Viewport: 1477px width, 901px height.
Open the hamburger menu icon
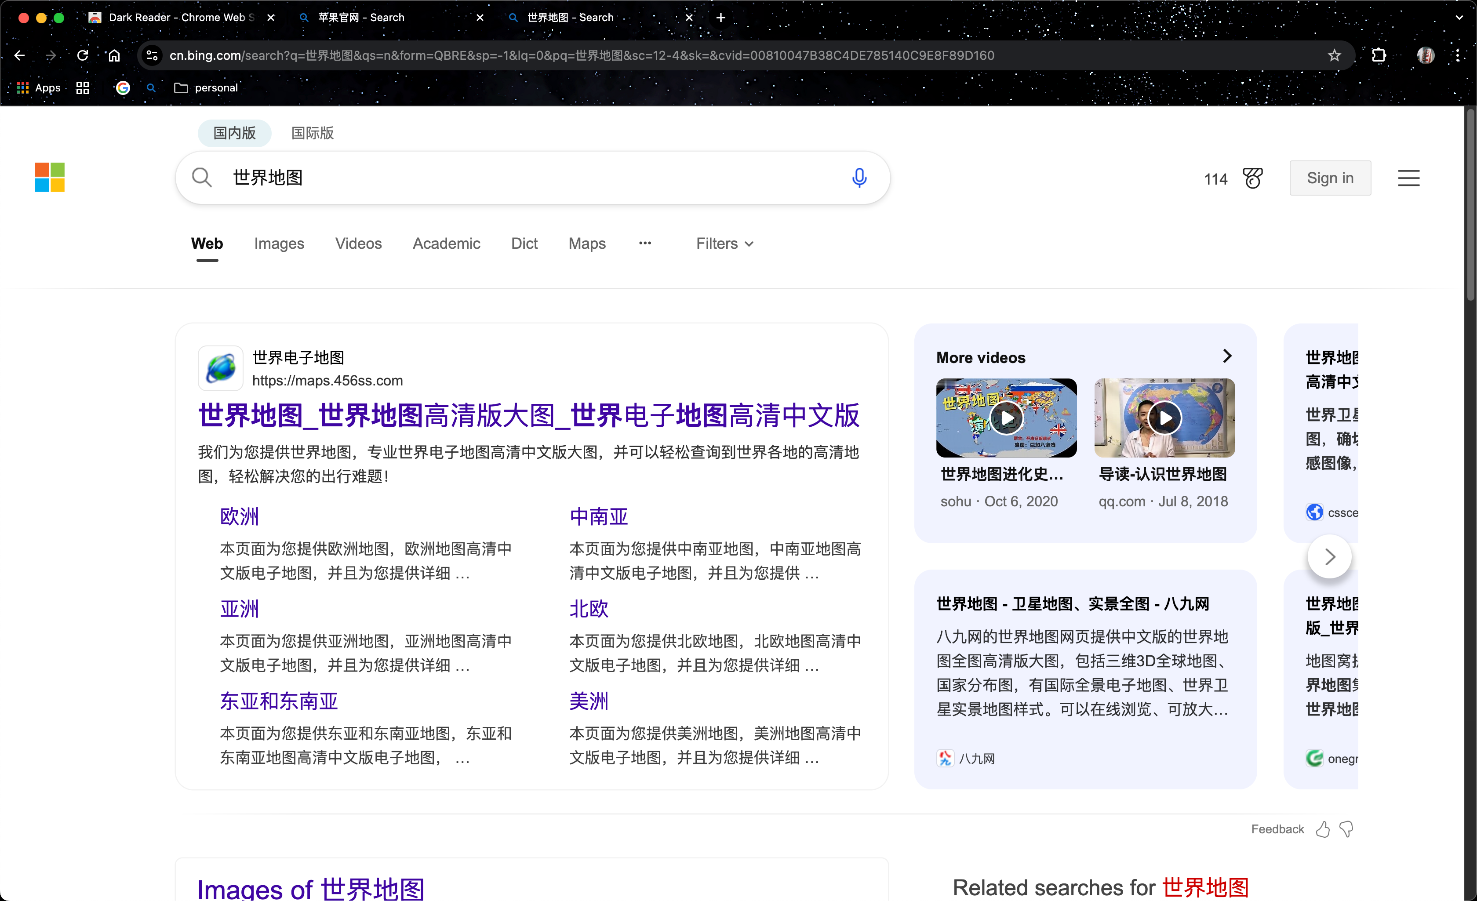[1408, 178]
